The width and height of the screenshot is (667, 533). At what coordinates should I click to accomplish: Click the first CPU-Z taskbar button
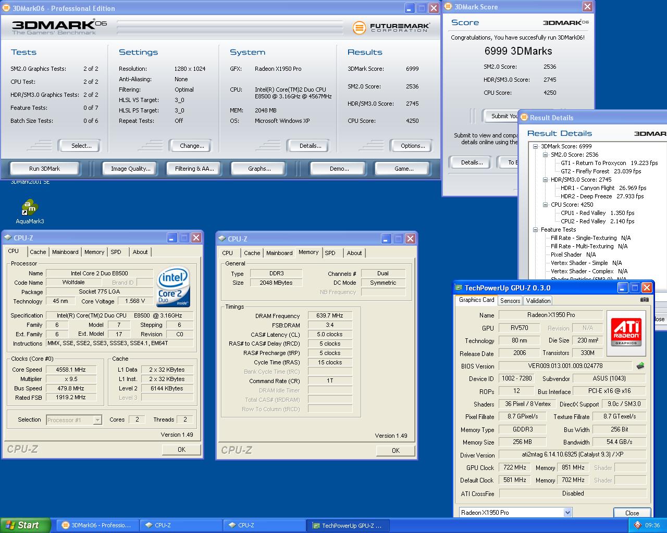pyautogui.click(x=181, y=525)
